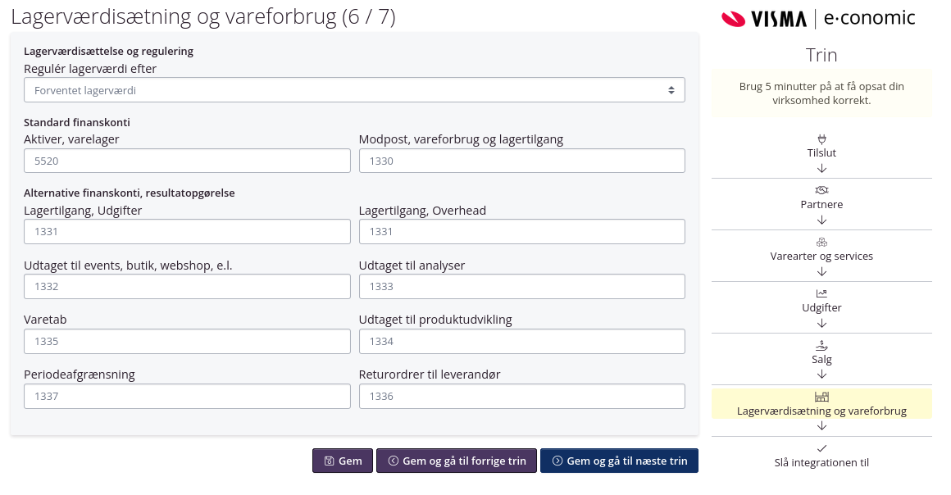
Task: Click the down arrow below Tilslut
Action: [x=821, y=169]
